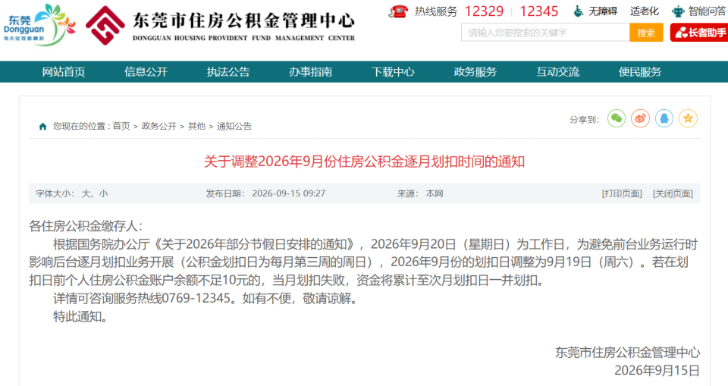The width and height of the screenshot is (728, 386).
Task: Click the 适老化 link
Action: 644,11
